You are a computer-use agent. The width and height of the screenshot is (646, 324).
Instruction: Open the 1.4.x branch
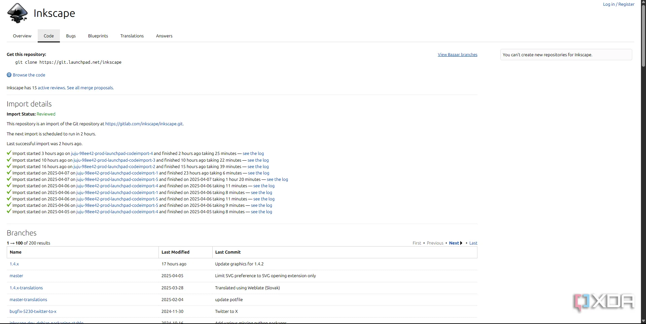14,264
